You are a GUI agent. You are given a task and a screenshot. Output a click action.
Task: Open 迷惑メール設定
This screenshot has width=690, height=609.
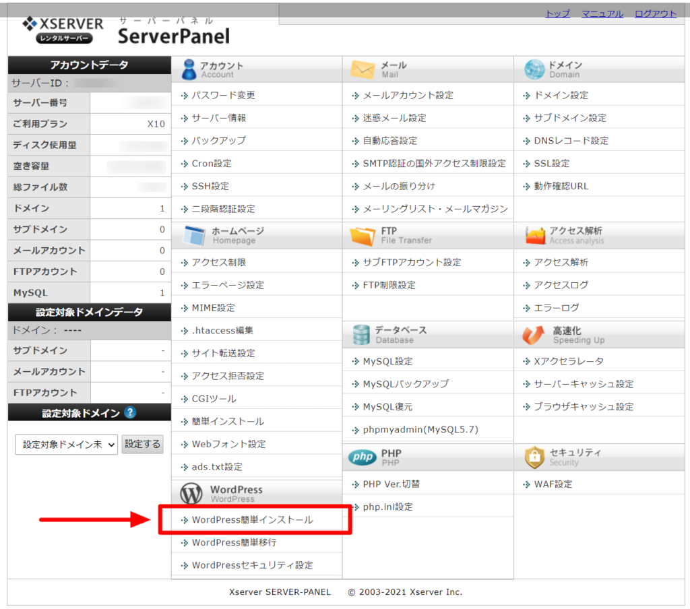pyautogui.click(x=394, y=118)
